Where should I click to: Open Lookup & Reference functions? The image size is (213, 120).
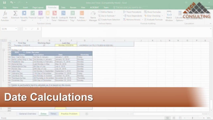[x=64, y=16]
